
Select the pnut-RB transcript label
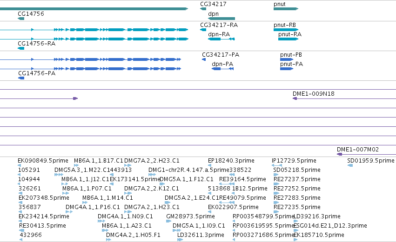(x=285, y=25)
